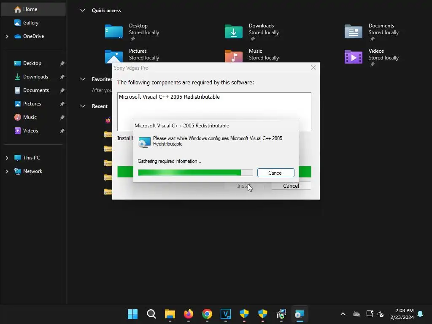Screen dimensions: 432x324
Task: Open the Music folder icon in Quick access
Action: click(x=234, y=56)
